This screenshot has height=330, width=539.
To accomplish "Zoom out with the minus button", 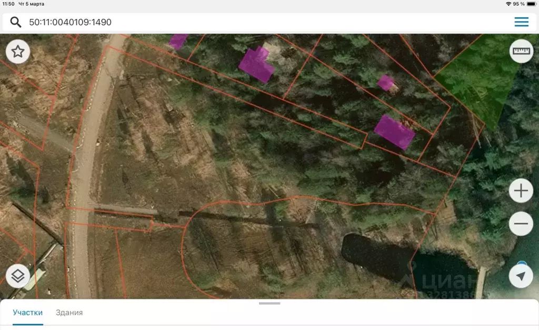I will coord(521,224).
